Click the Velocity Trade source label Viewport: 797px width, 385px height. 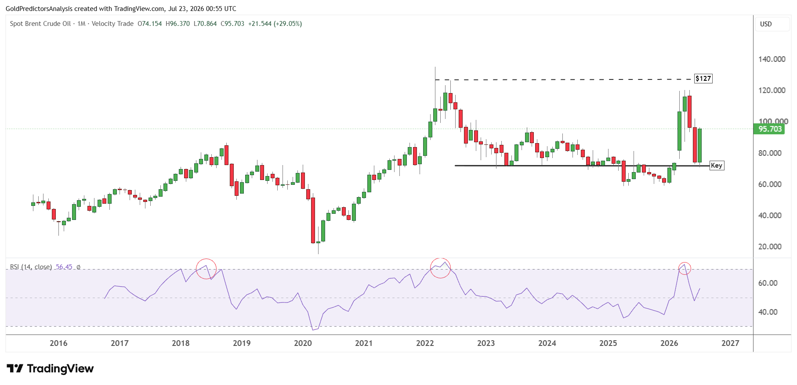click(x=112, y=24)
